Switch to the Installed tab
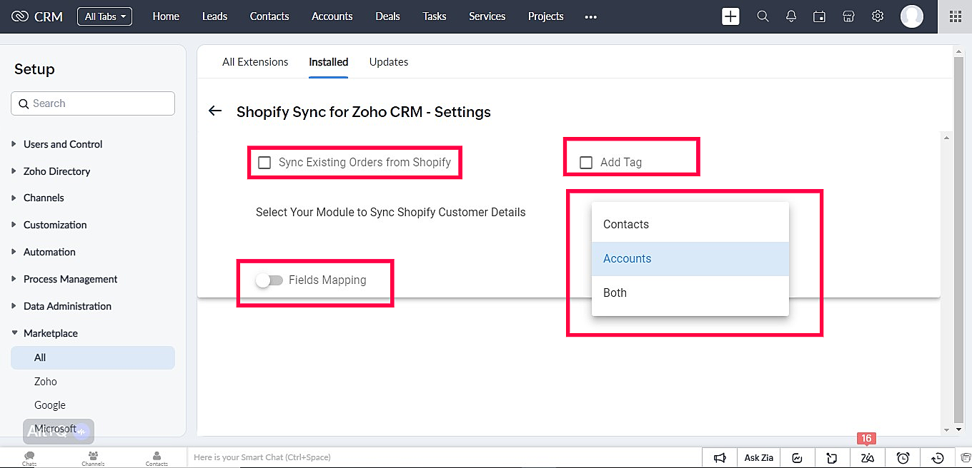Screen dimensions: 972x468 pyautogui.click(x=329, y=62)
